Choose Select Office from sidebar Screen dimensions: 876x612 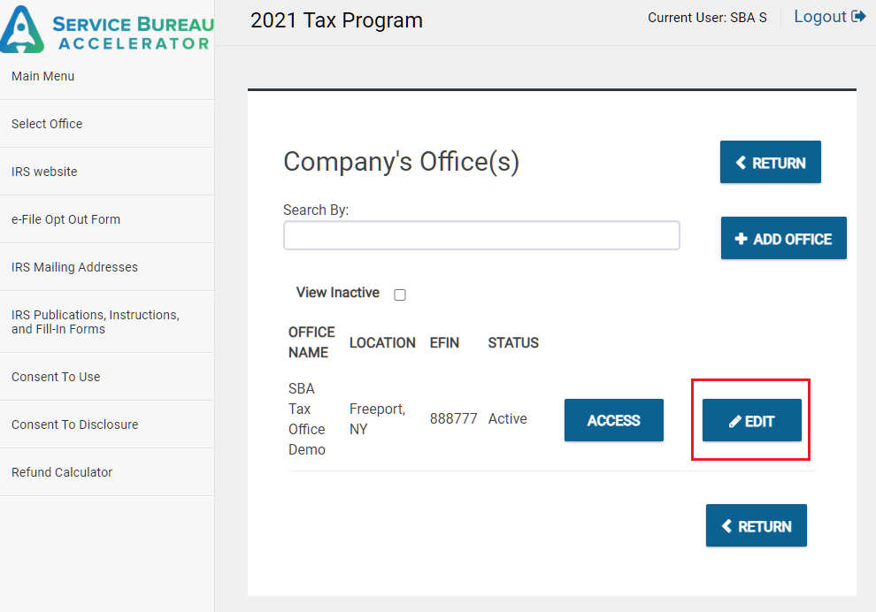coord(47,124)
